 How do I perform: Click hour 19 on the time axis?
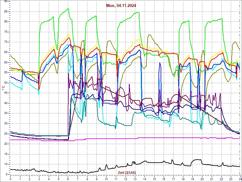coord(192,179)
